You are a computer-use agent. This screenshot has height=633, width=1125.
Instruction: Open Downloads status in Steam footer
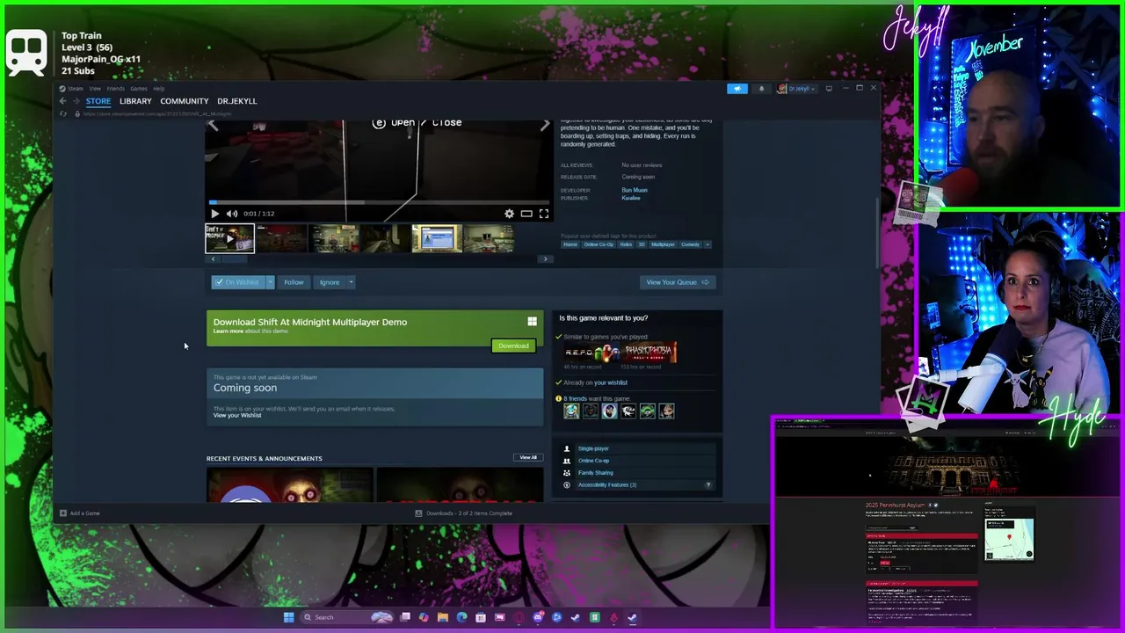(463, 513)
